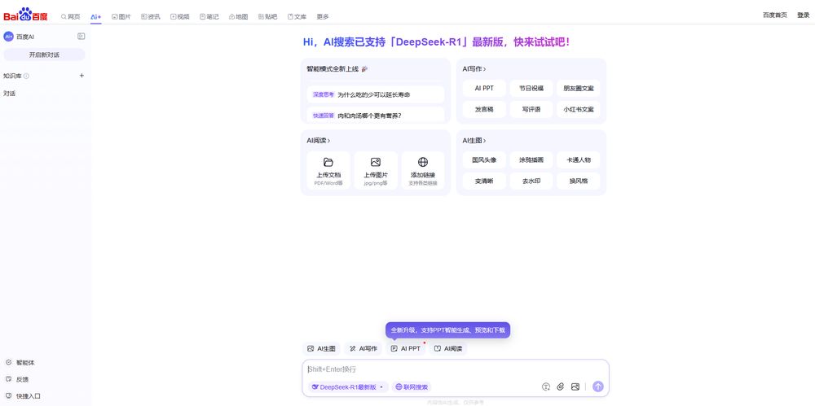The height and width of the screenshot is (406, 815).
Task: Click the 写评语 button
Action: click(x=531, y=110)
